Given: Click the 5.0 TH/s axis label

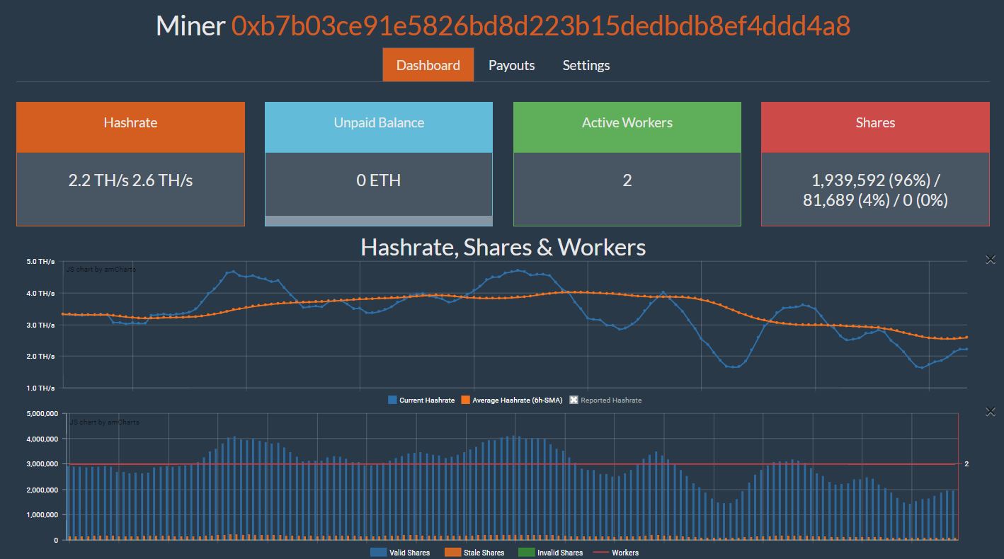Looking at the screenshot, I should [x=41, y=261].
